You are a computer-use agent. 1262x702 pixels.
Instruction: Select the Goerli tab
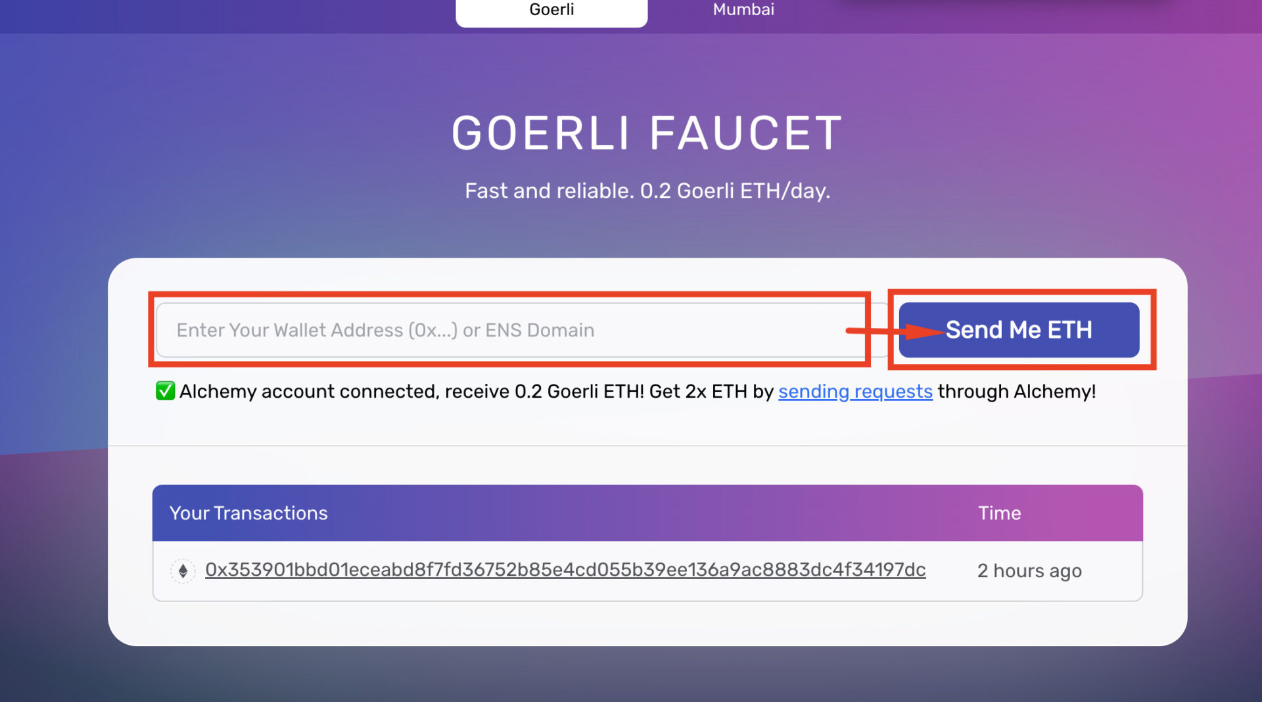[551, 10]
